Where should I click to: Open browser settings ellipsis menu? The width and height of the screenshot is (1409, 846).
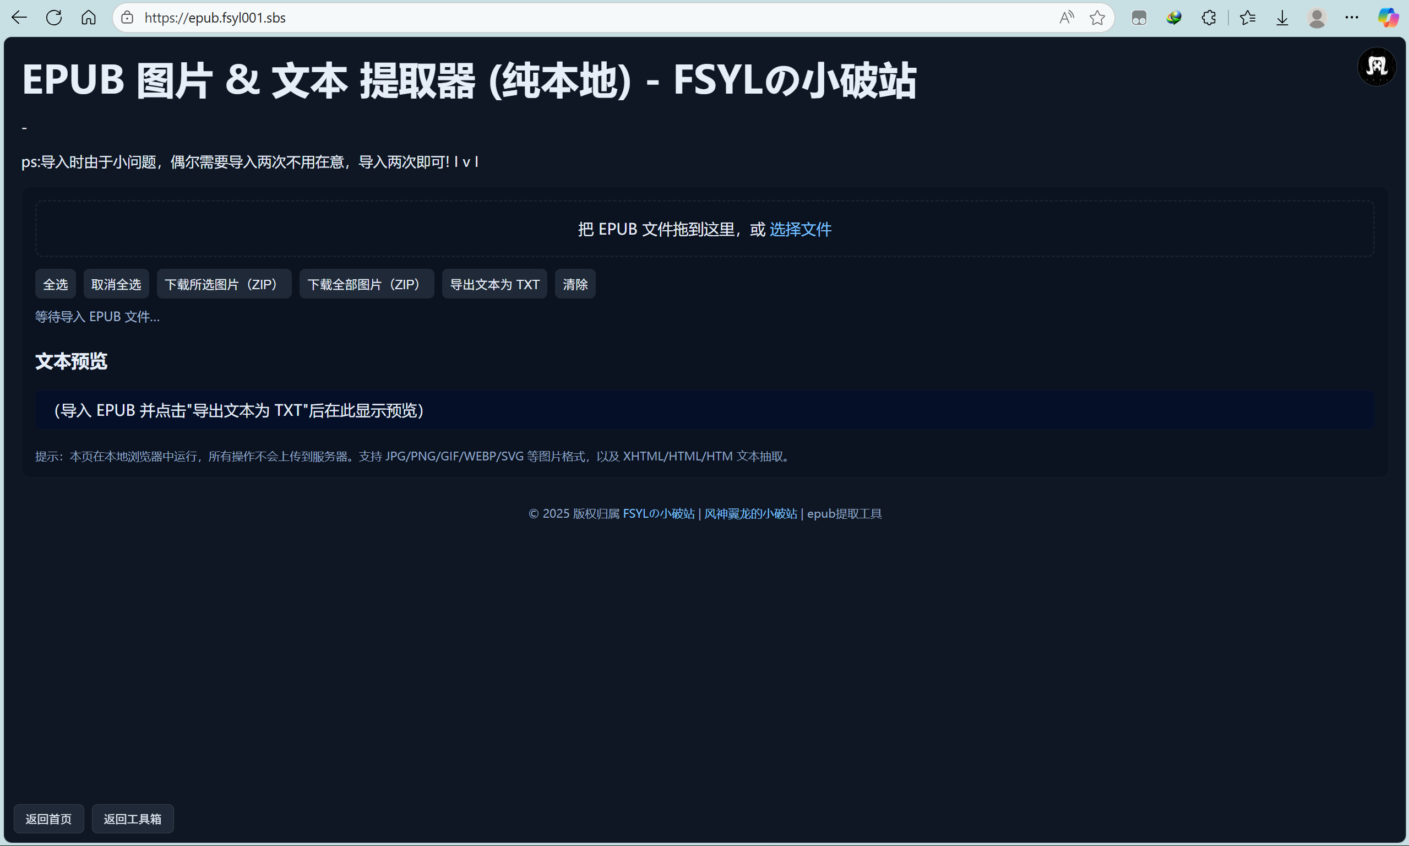point(1351,18)
